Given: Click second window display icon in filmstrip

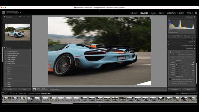Looking at the screenshot, I should tap(7, 93).
